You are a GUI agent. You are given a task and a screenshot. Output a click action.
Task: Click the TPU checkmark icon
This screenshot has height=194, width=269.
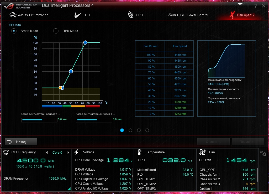(77, 15)
